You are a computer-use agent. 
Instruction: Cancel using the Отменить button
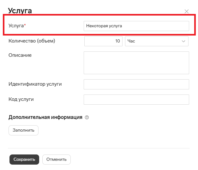tap(57, 160)
